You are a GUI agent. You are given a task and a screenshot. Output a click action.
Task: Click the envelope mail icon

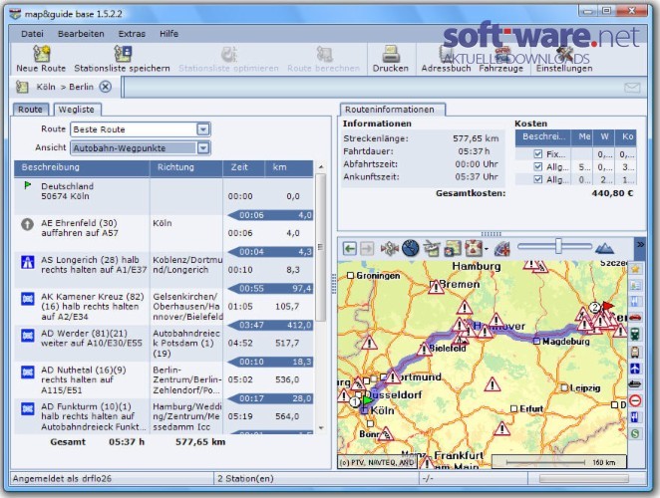[x=632, y=87]
